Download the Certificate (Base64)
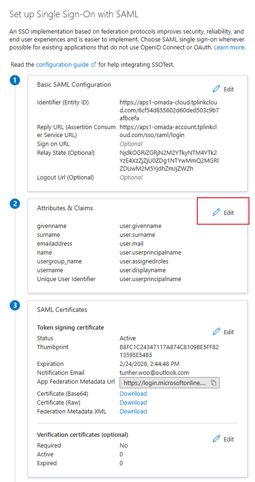This screenshot has height=482, width=255. pyautogui.click(x=133, y=394)
